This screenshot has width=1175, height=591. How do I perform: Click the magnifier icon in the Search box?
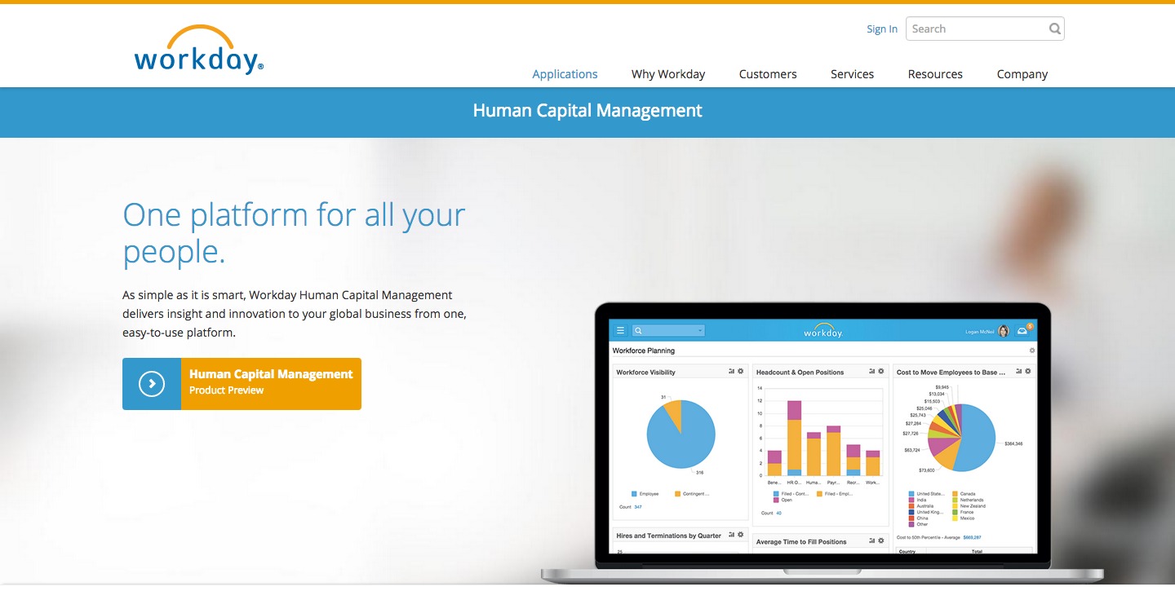1055,29
